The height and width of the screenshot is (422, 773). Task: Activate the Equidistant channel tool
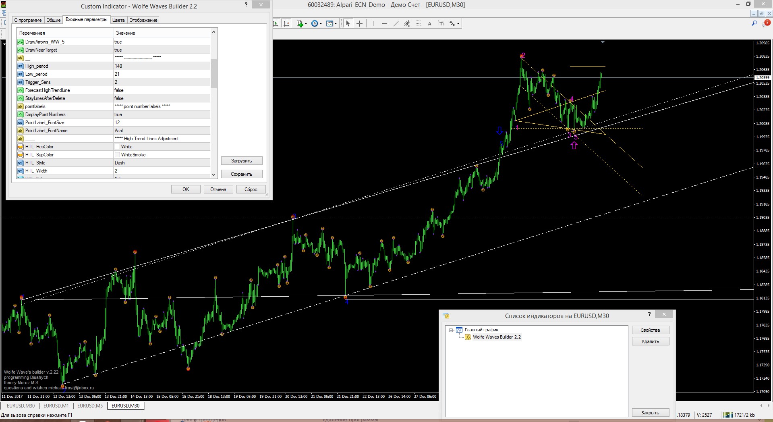click(407, 24)
